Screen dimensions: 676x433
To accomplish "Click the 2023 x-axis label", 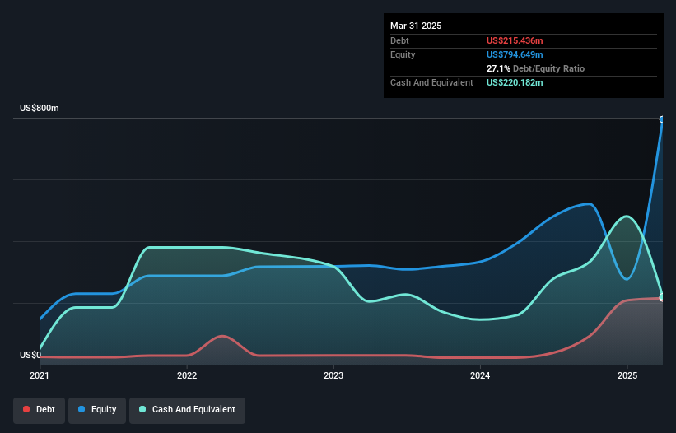I will pyautogui.click(x=333, y=375).
